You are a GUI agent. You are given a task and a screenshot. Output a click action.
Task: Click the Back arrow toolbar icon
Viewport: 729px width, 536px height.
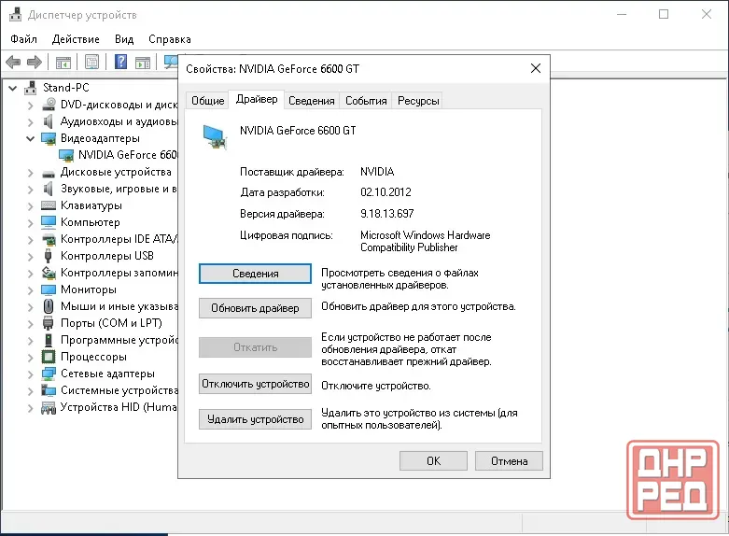click(x=13, y=62)
